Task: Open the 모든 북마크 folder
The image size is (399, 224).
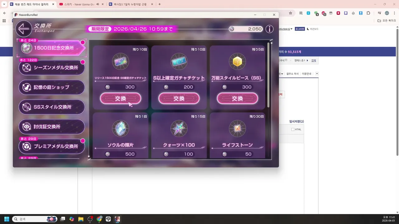Action: point(387,21)
